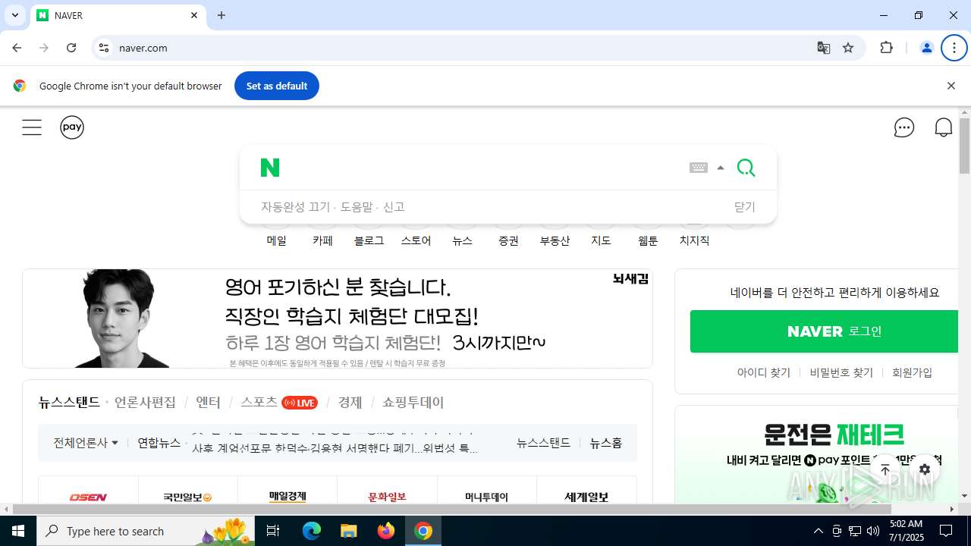Click the browser Forward arrow
Image resolution: width=971 pixels, height=546 pixels.
click(44, 48)
